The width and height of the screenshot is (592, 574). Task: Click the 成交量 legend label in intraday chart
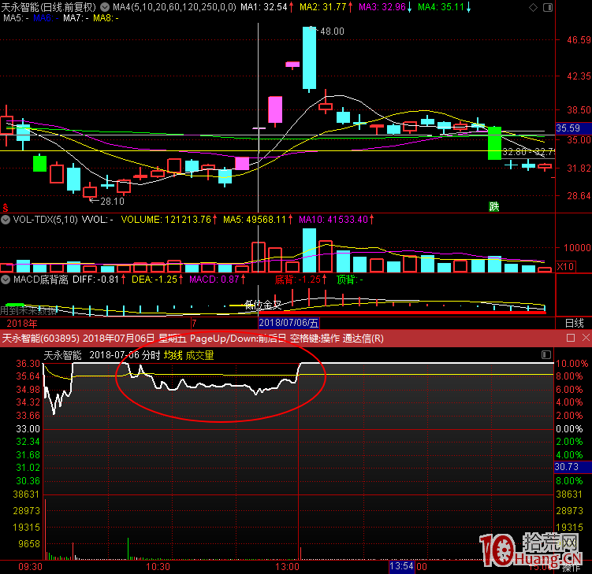[x=200, y=355]
